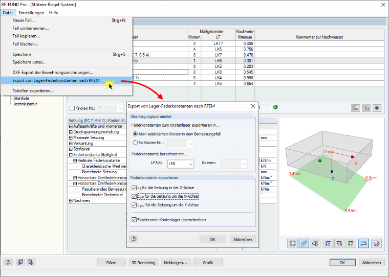Close the Export von Lager-Federkonstanten dialog
Screen dimensions: 389x277
[253, 106]
